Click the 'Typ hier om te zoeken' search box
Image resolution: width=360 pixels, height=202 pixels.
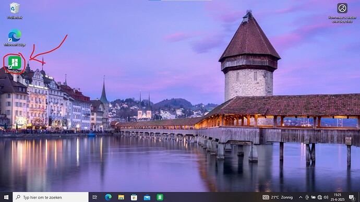[51, 197]
